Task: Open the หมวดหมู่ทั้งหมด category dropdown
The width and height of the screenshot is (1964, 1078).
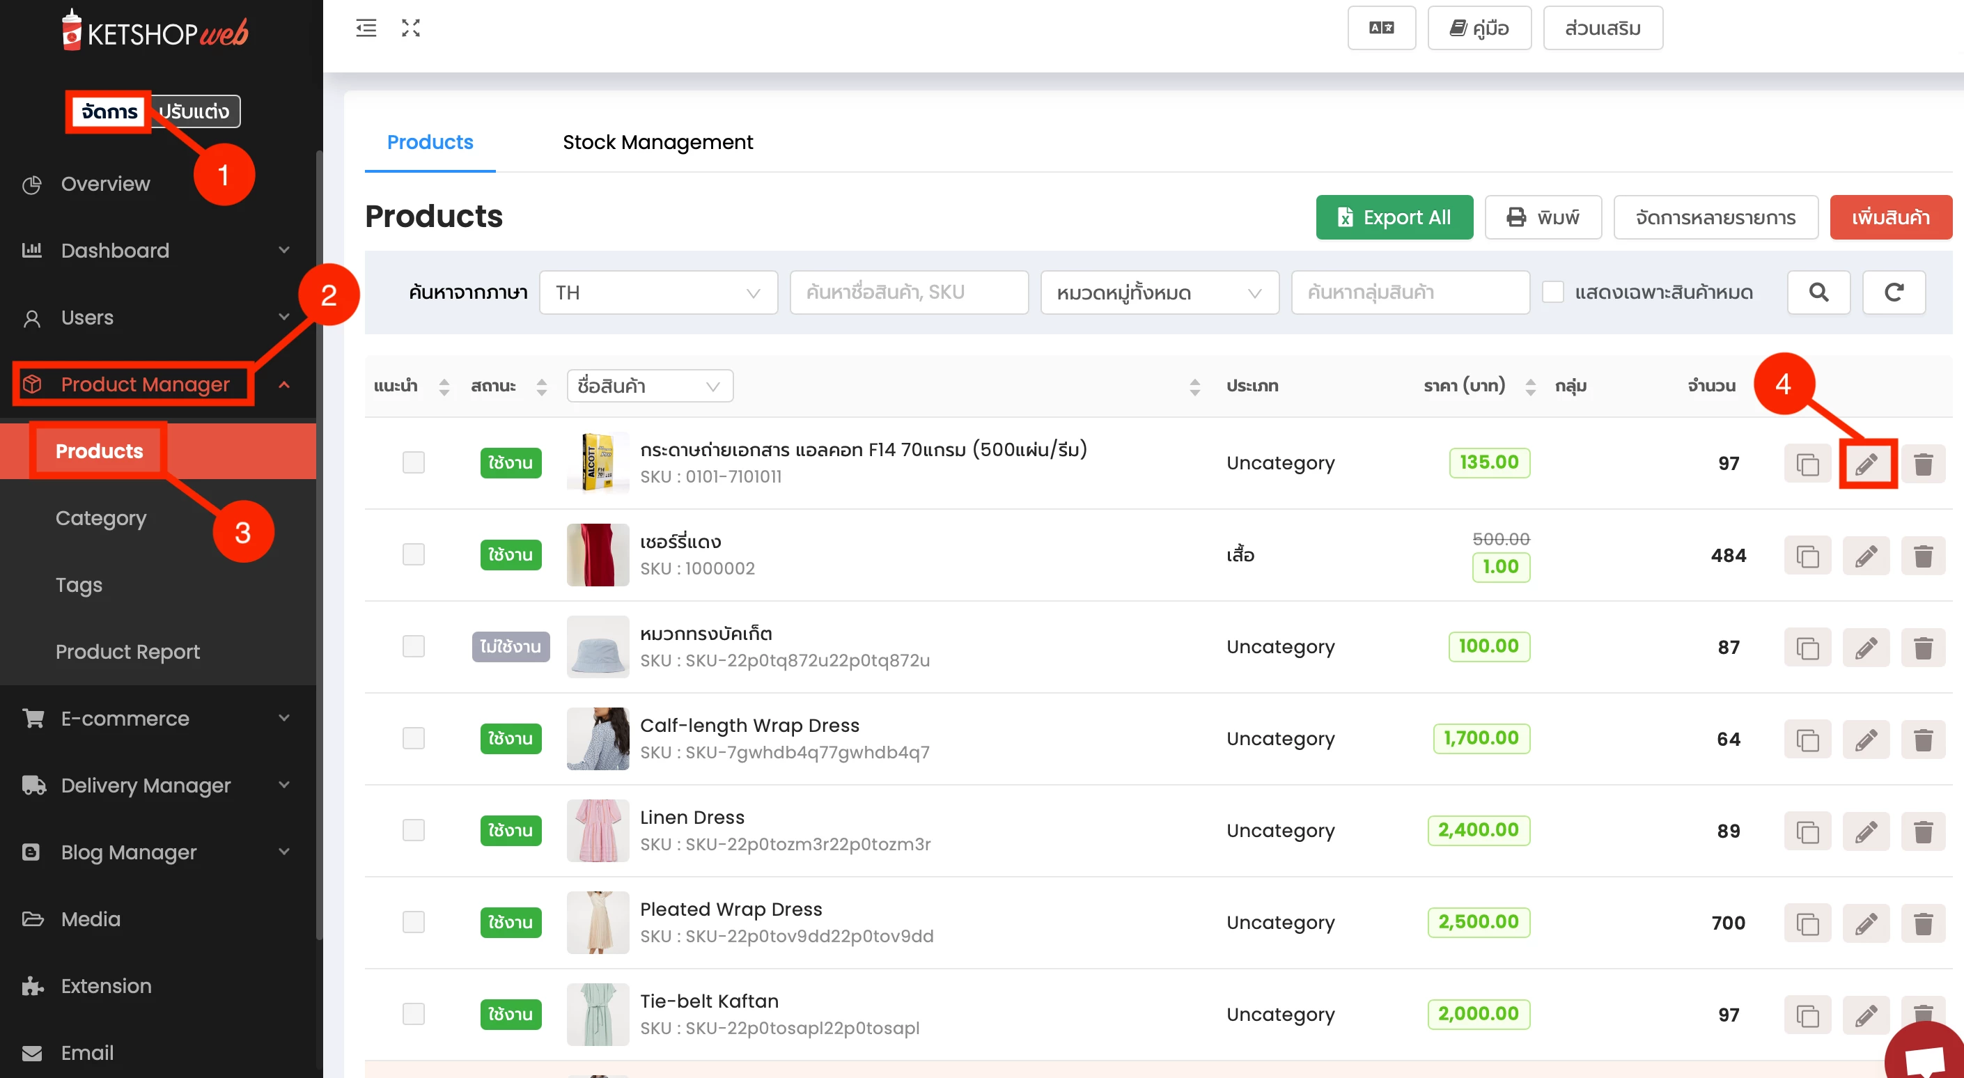Action: tap(1159, 292)
